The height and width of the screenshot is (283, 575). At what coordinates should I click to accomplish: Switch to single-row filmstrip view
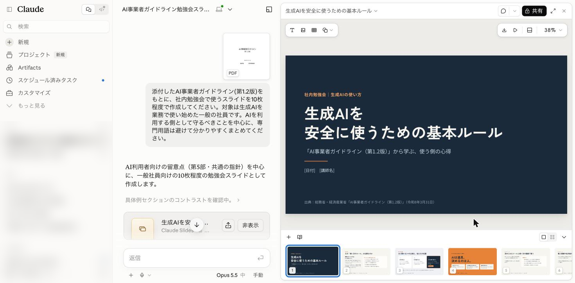pos(544,237)
